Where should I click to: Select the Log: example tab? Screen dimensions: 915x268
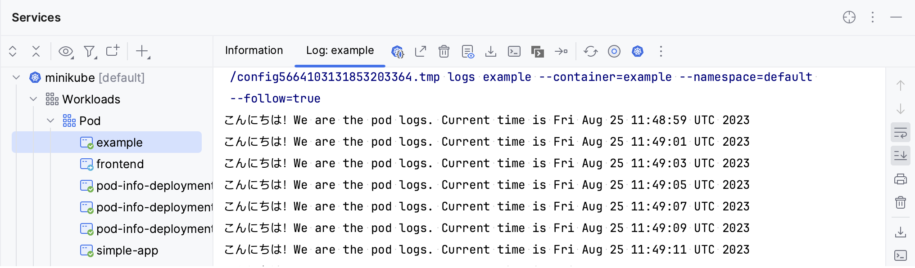[x=340, y=50]
